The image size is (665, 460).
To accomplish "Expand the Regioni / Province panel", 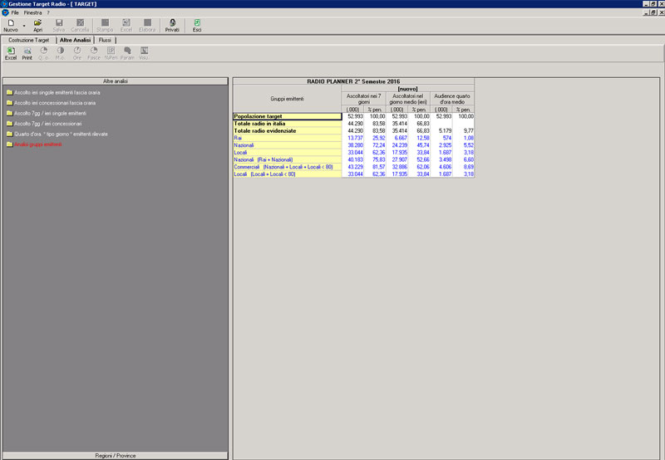I will point(115,455).
